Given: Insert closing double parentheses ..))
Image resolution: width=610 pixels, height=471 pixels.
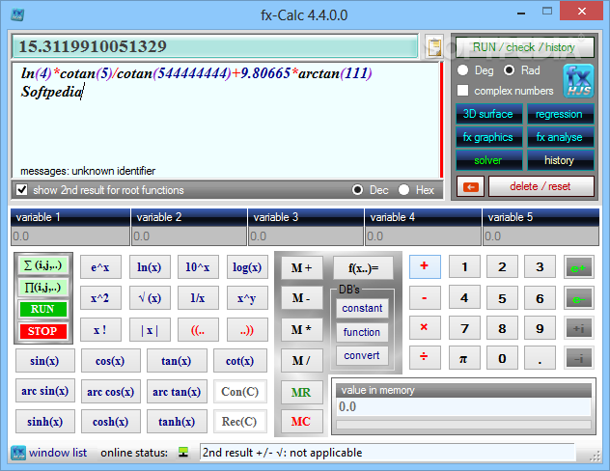Looking at the screenshot, I should 247,330.
